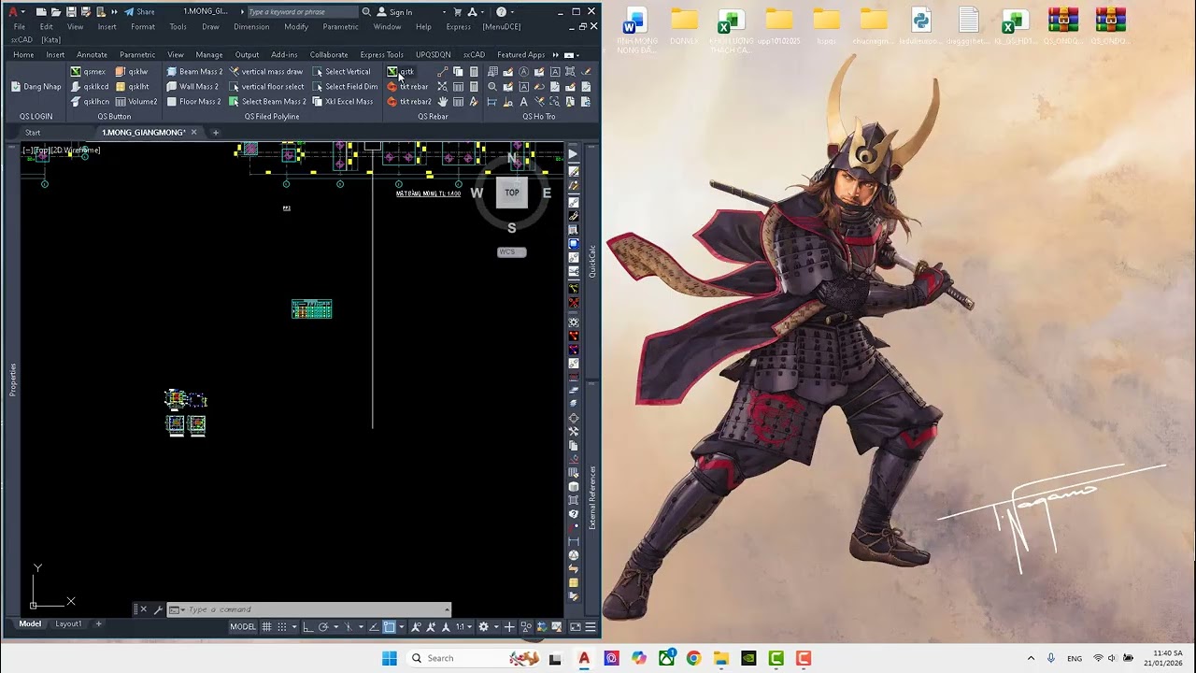
Task: Start the Wall Mass 2 command
Action: pyautogui.click(x=192, y=87)
